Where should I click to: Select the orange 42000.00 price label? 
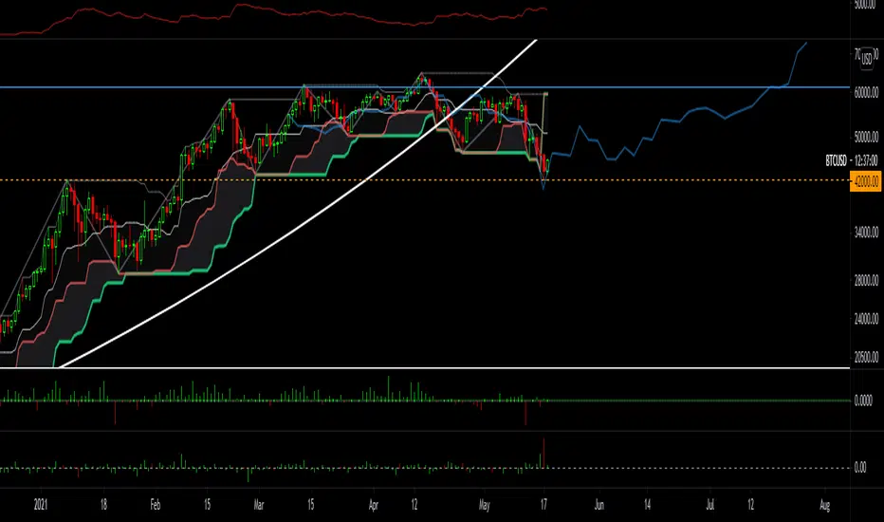(865, 181)
